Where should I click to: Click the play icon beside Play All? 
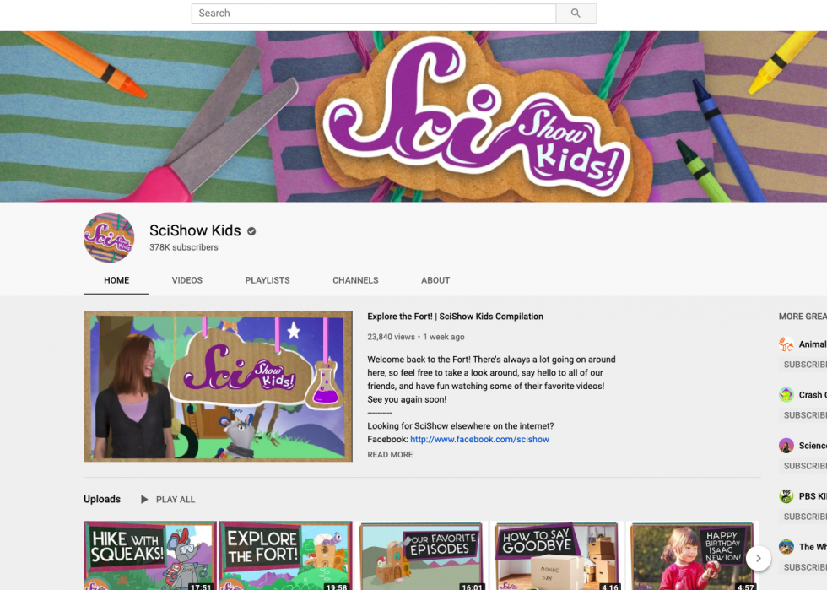pos(144,500)
